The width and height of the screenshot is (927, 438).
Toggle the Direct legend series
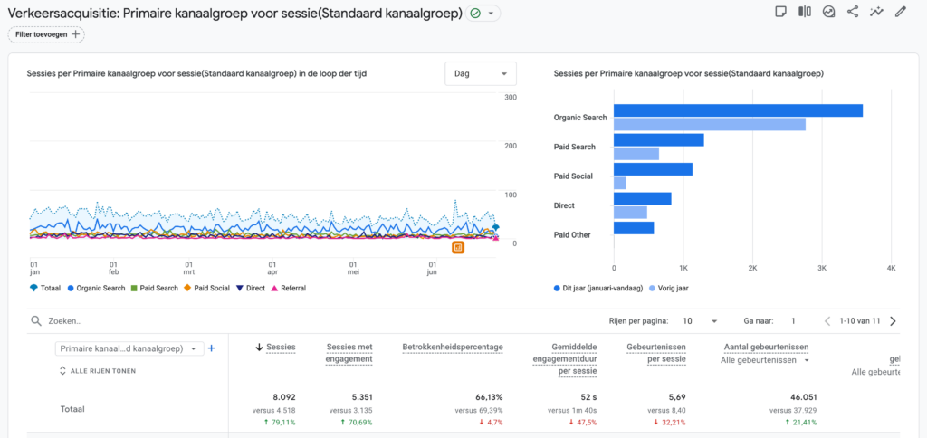point(250,289)
